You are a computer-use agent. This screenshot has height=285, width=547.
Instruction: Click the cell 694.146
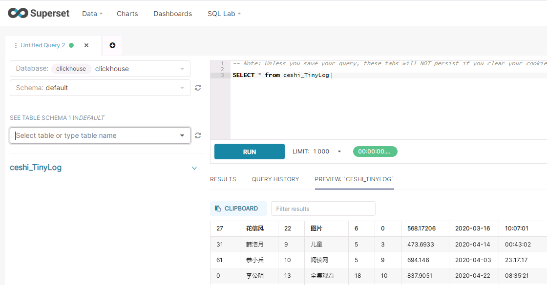425,260
